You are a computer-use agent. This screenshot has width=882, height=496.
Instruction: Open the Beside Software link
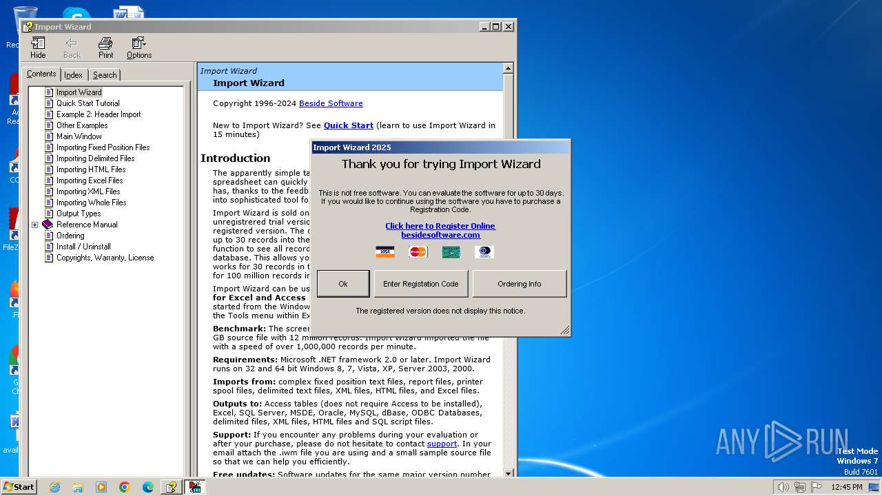point(331,103)
